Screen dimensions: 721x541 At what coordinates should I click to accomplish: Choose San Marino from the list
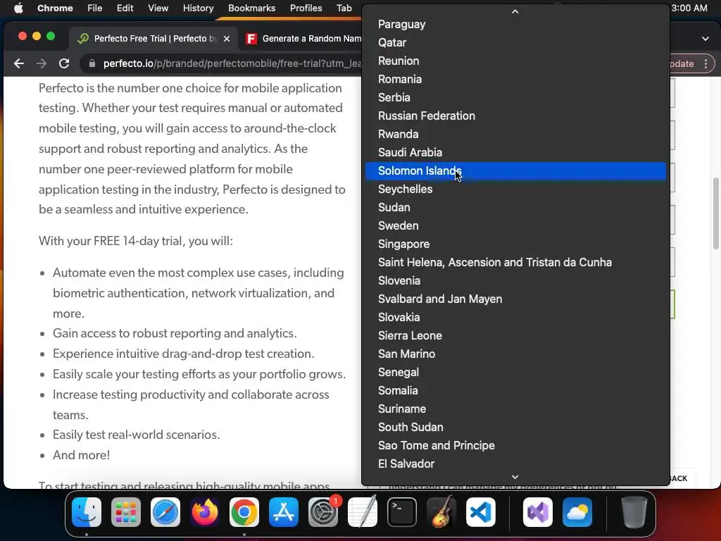(x=515, y=354)
